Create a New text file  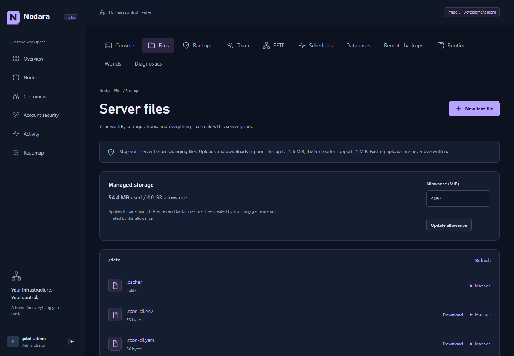pyautogui.click(x=474, y=109)
